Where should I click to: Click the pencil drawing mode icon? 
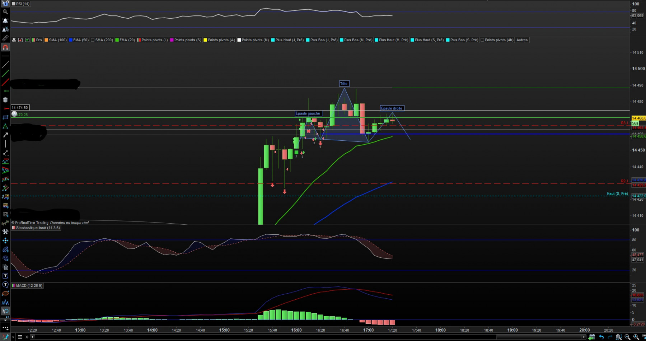click(5, 337)
